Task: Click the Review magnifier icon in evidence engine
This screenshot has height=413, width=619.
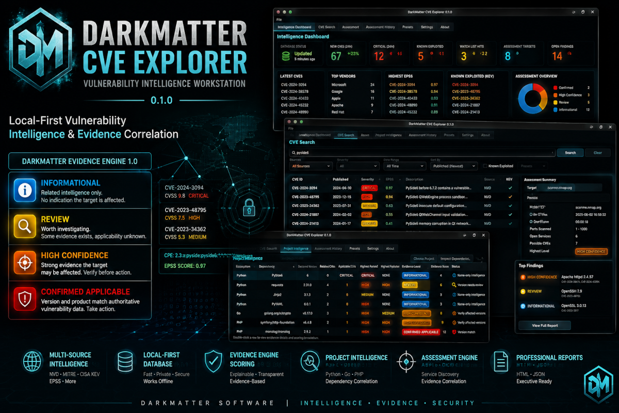Action: [25, 226]
